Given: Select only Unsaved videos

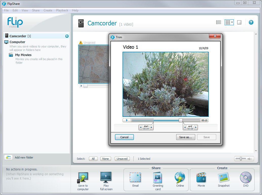Looking at the screenshot, I should 122,159.
